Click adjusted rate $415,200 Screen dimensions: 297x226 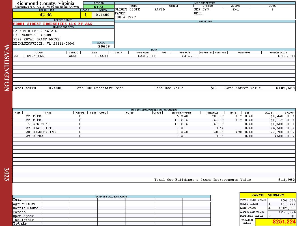[x=190, y=56]
